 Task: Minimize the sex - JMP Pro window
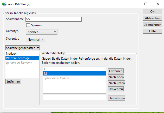coord(134,4)
